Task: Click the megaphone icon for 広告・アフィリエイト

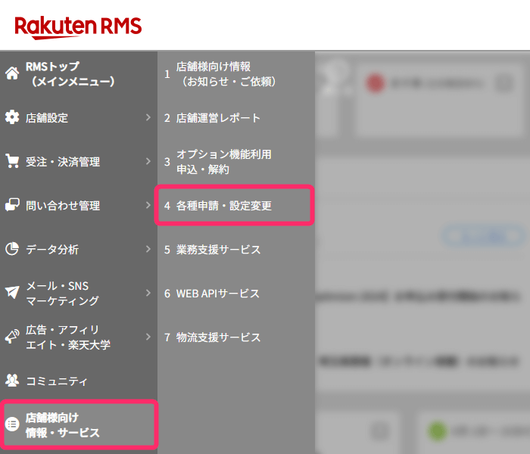Action: coord(12,337)
